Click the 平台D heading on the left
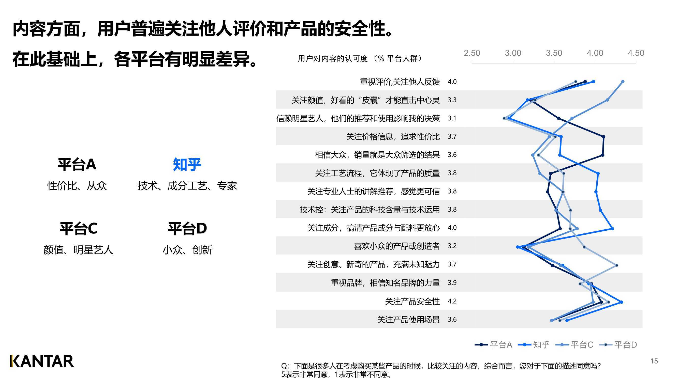 [x=187, y=228]
